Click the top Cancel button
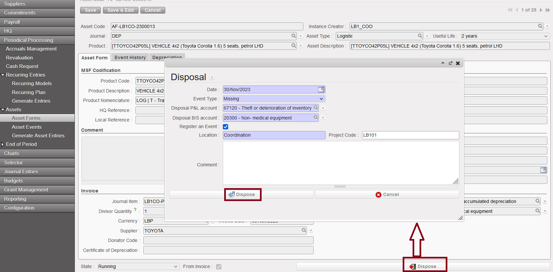 tap(153, 10)
